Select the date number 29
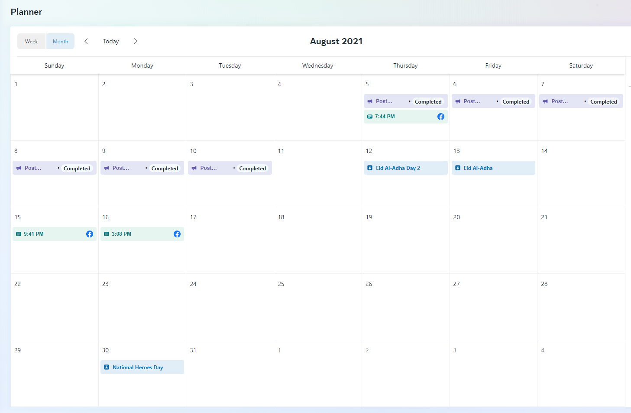The width and height of the screenshot is (631, 413). 18,350
